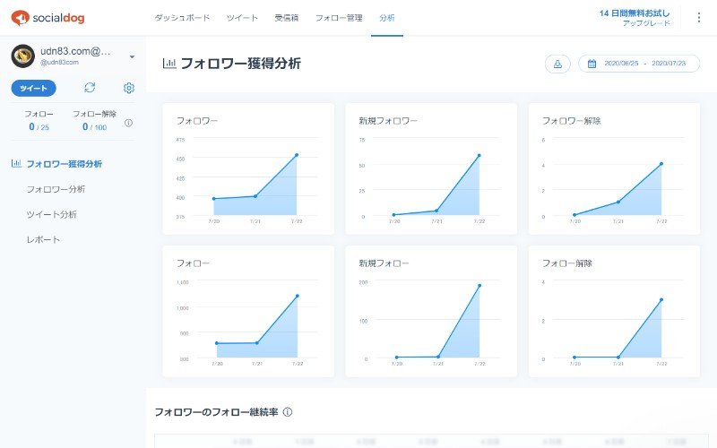Click the フォロワー chart 7/22 data point
The image size is (717, 448).
click(297, 155)
